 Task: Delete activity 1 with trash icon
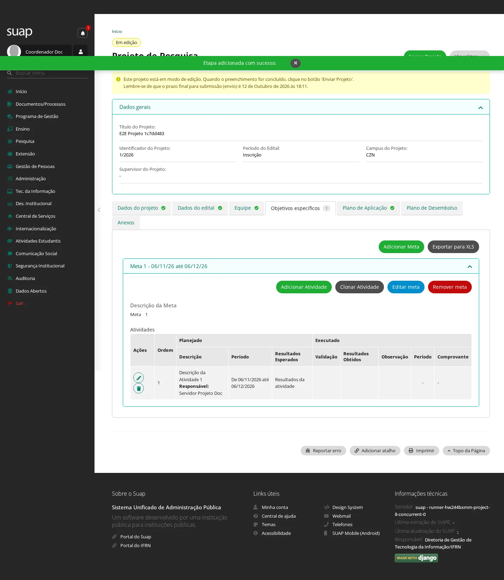point(139,388)
